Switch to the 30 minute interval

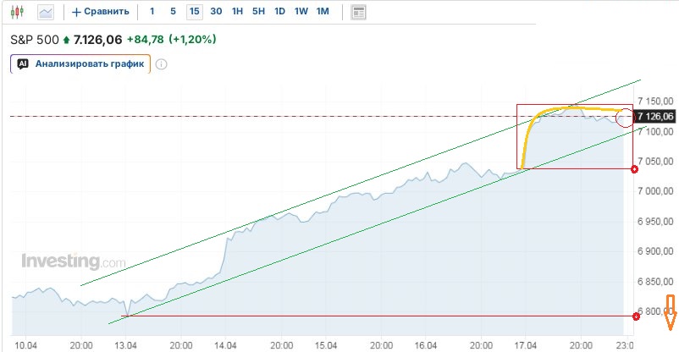(x=216, y=12)
